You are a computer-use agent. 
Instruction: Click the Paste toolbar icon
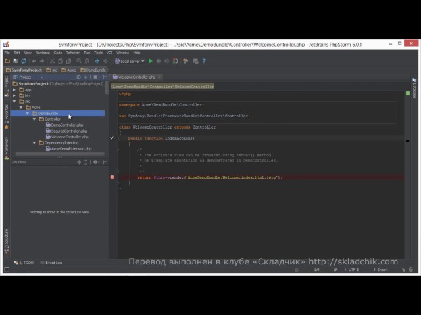tap(68, 61)
